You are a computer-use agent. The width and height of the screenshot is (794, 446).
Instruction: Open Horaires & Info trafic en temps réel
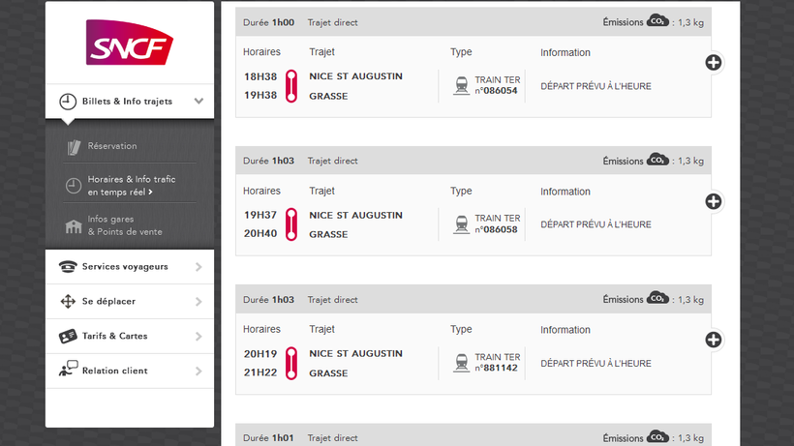pyautogui.click(x=131, y=185)
